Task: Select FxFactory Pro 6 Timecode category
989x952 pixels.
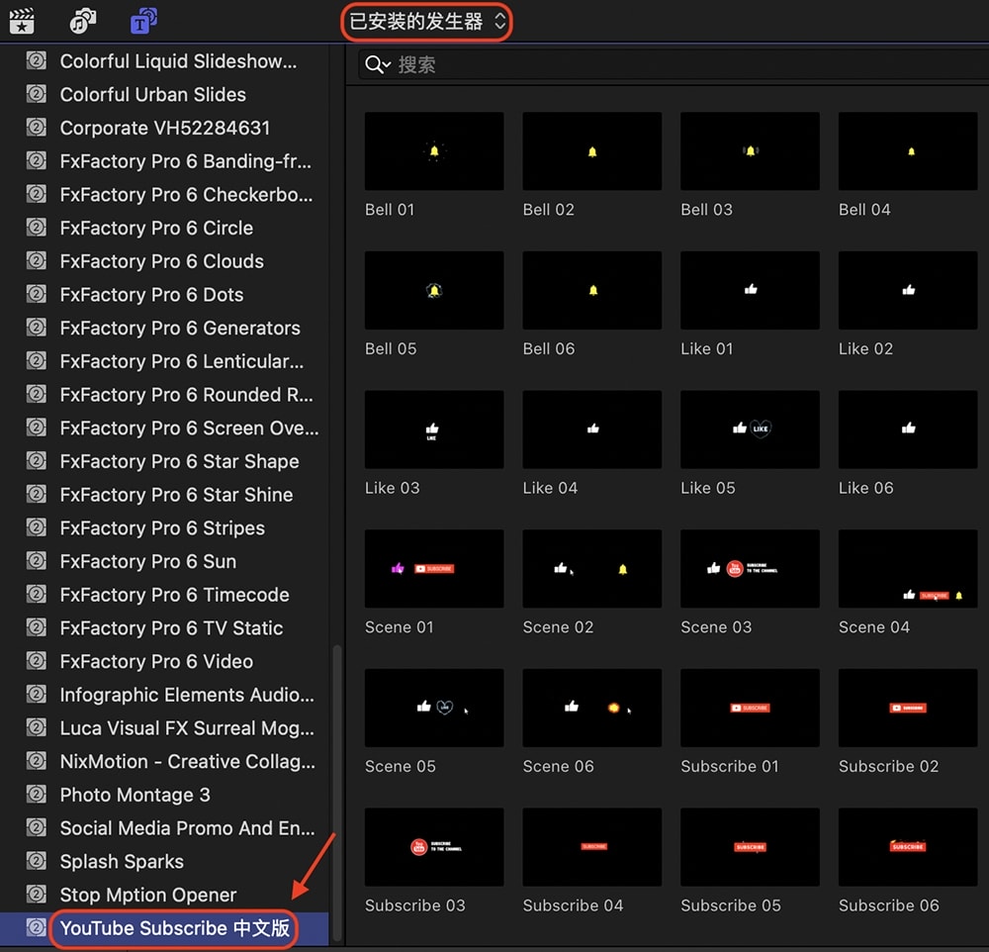Action: point(174,595)
